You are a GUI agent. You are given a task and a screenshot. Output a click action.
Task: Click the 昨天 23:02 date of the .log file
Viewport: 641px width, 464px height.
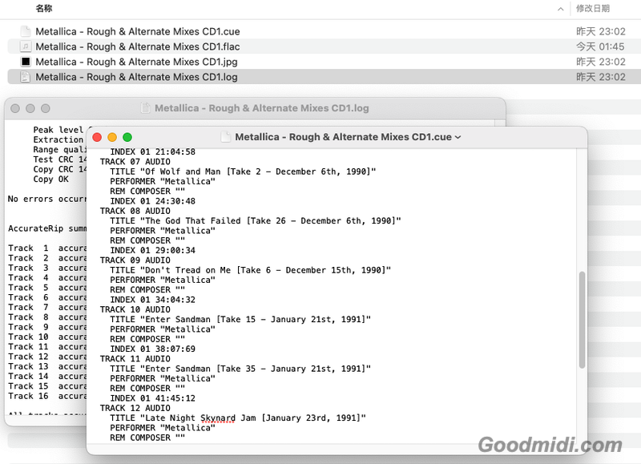pos(600,77)
